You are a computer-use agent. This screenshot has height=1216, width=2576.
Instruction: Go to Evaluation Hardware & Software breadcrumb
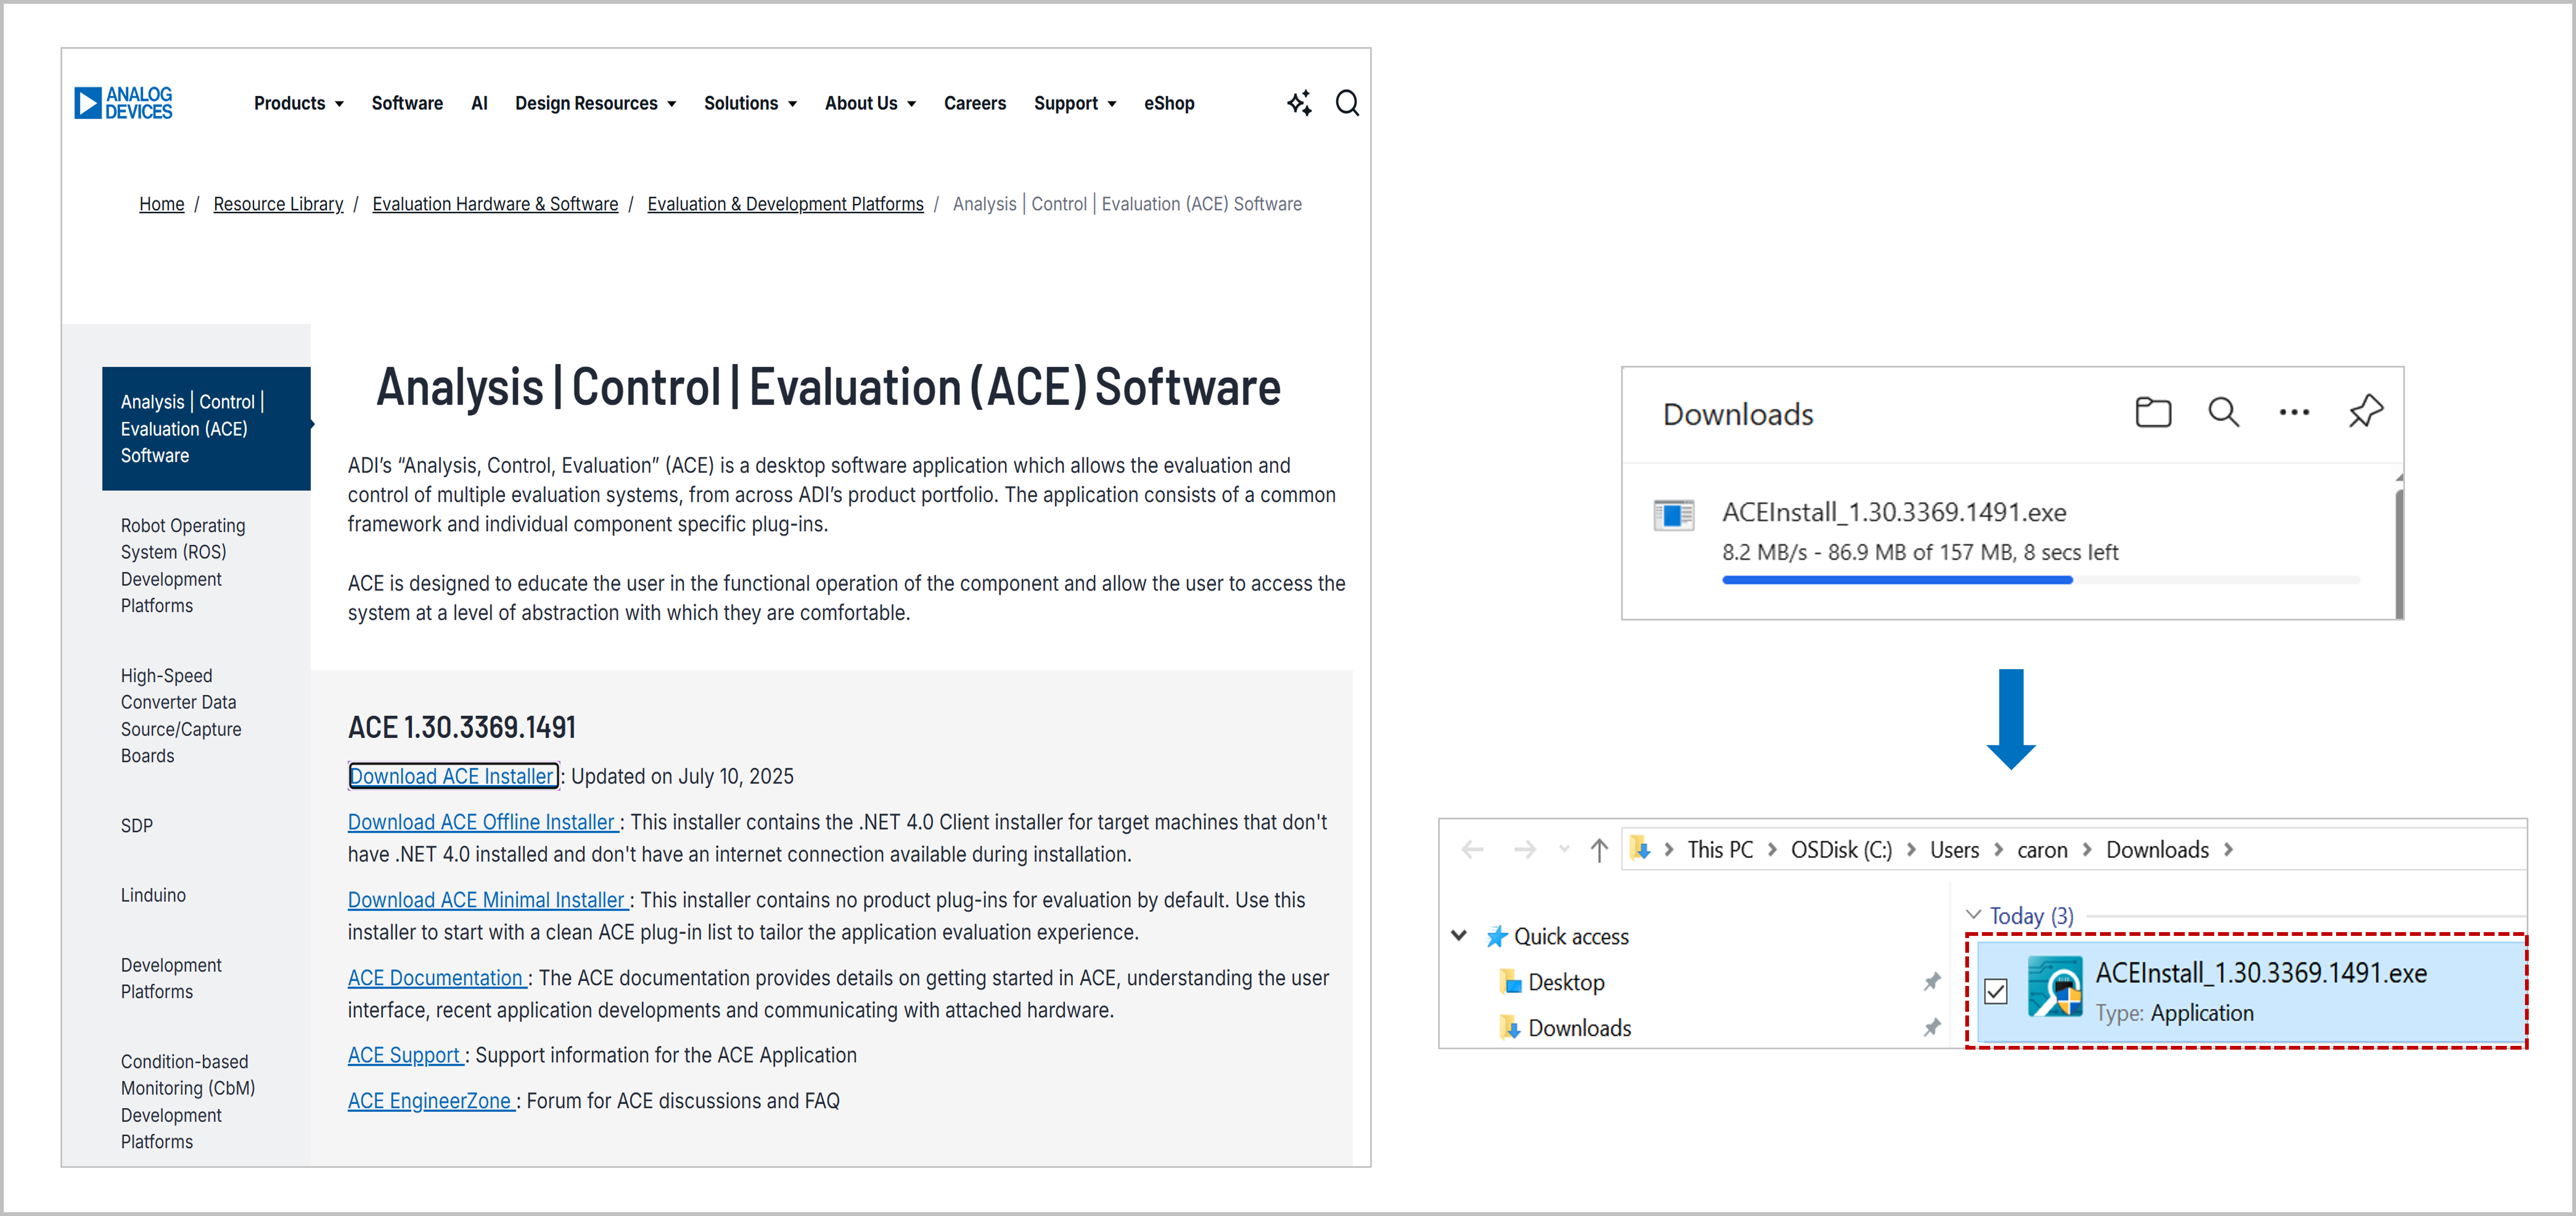495,204
